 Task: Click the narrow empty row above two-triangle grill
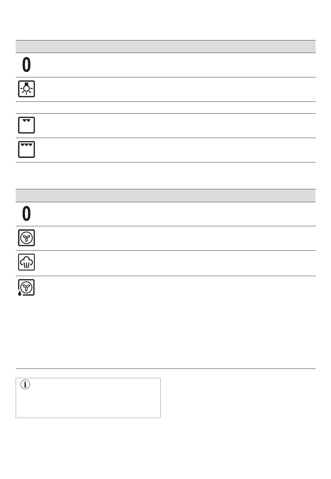pos(165,107)
